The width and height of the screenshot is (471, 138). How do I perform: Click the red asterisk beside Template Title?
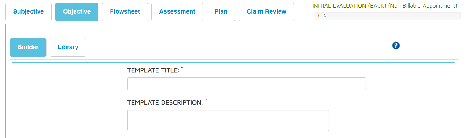tap(182, 68)
